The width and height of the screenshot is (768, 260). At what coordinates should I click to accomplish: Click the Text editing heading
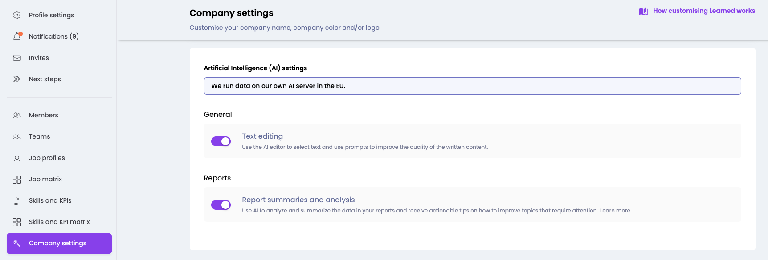[x=262, y=136]
